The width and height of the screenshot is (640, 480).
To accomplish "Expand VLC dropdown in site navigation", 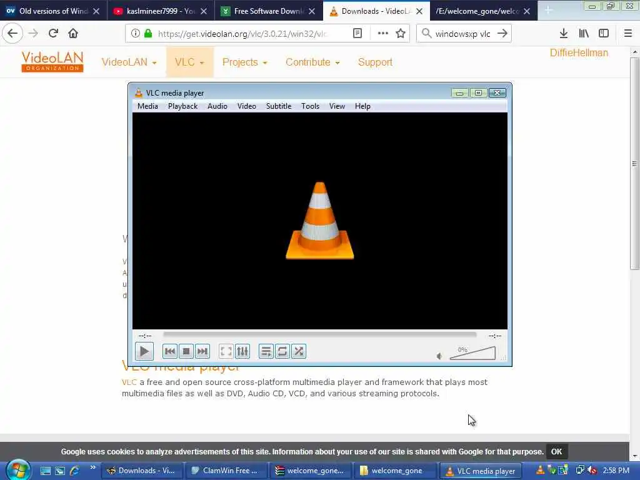I will pyautogui.click(x=189, y=62).
